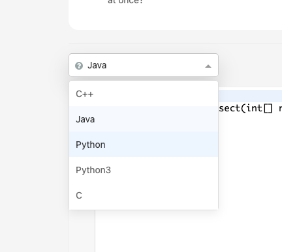Pick the Python option in the dropdown
Image resolution: width=282 pixels, height=252 pixels.
coord(144,145)
